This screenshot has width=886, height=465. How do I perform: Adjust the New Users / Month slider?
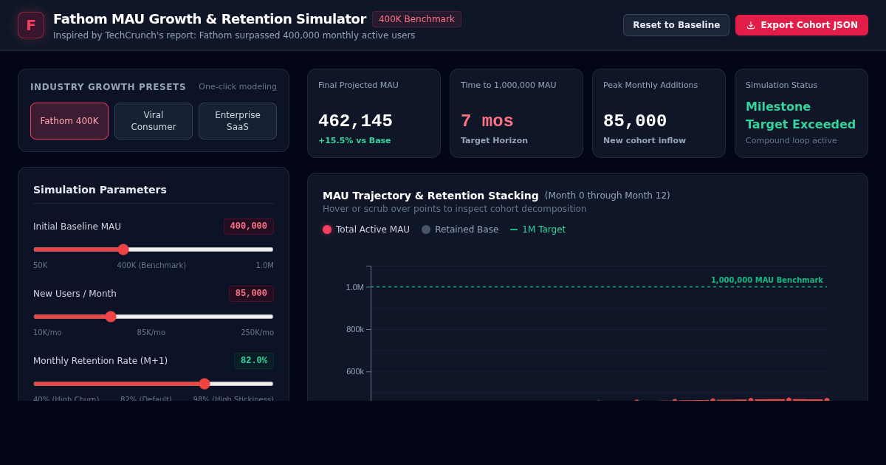pyautogui.click(x=154, y=317)
